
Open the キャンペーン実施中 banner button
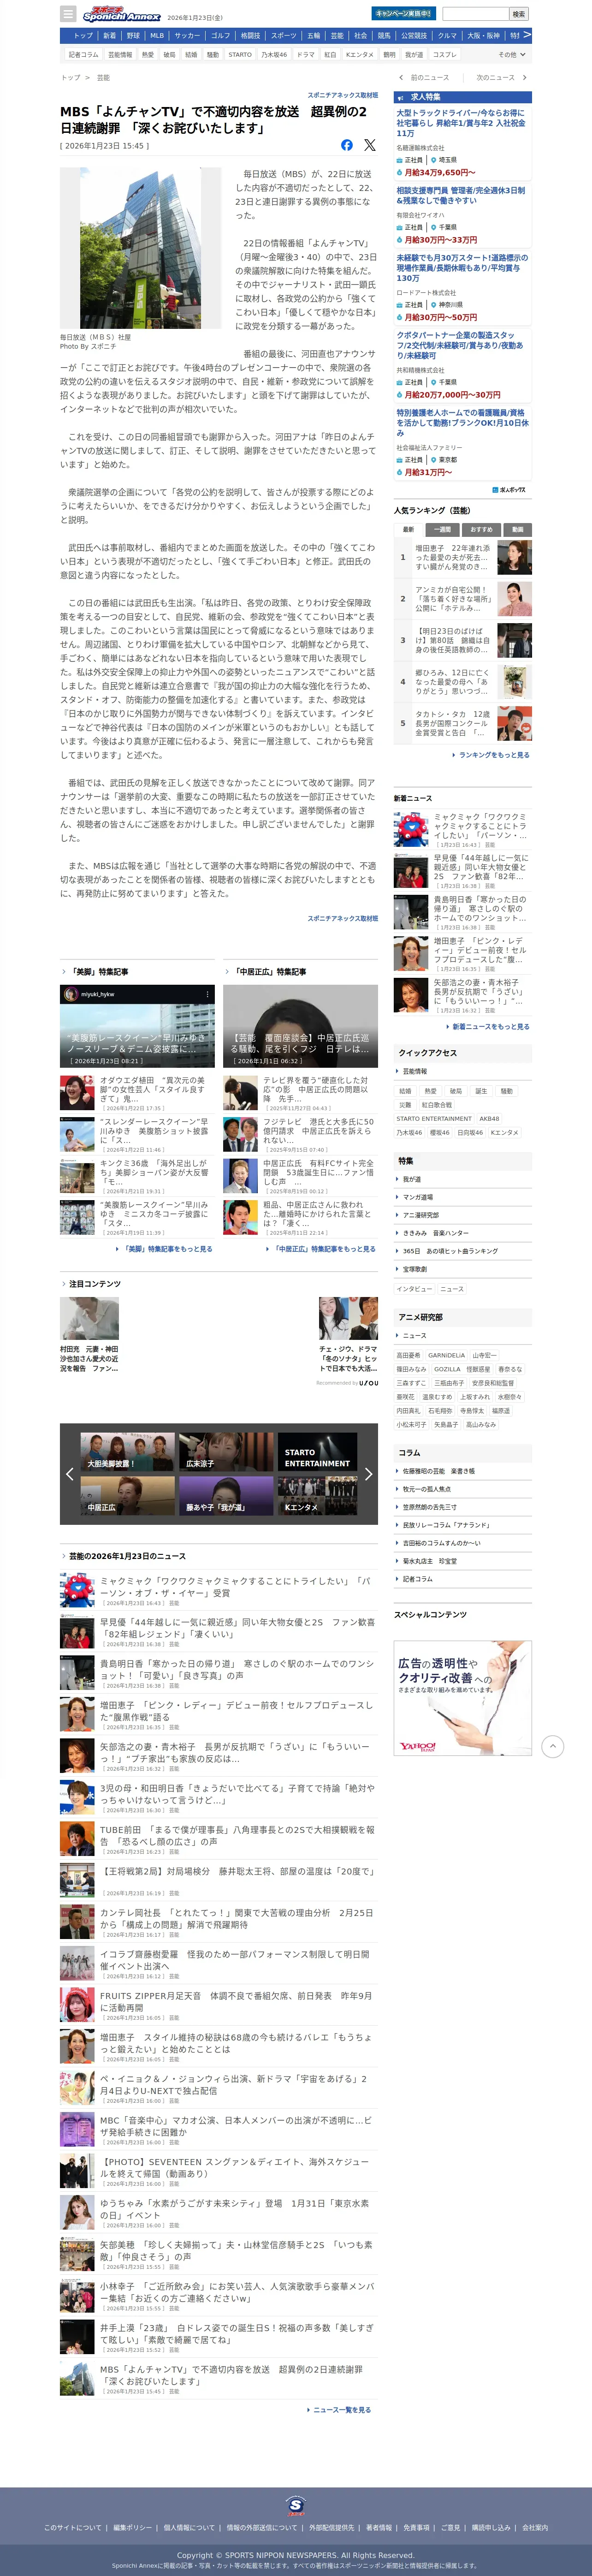[x=403, y=14]
